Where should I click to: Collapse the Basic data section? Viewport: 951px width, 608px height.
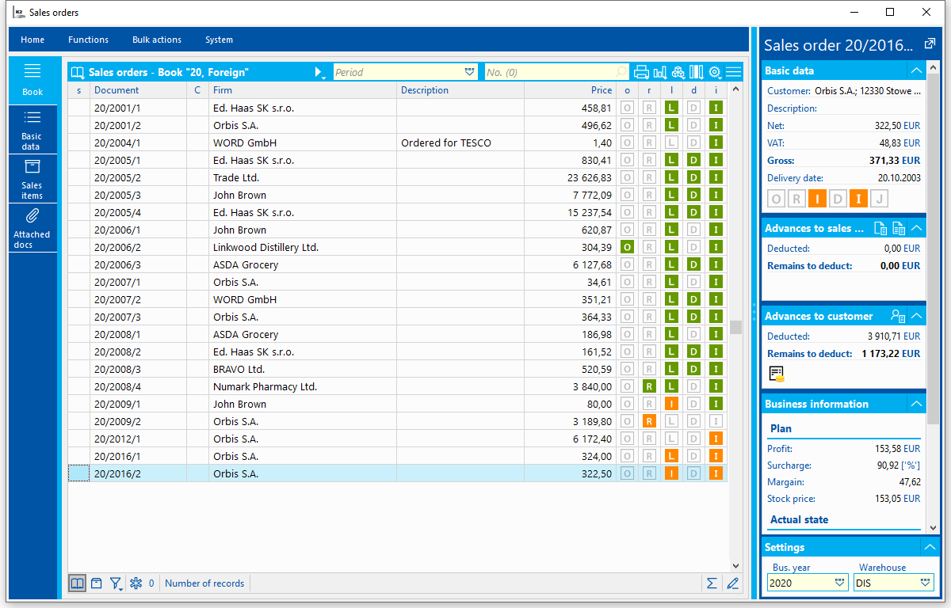(916, 70)
